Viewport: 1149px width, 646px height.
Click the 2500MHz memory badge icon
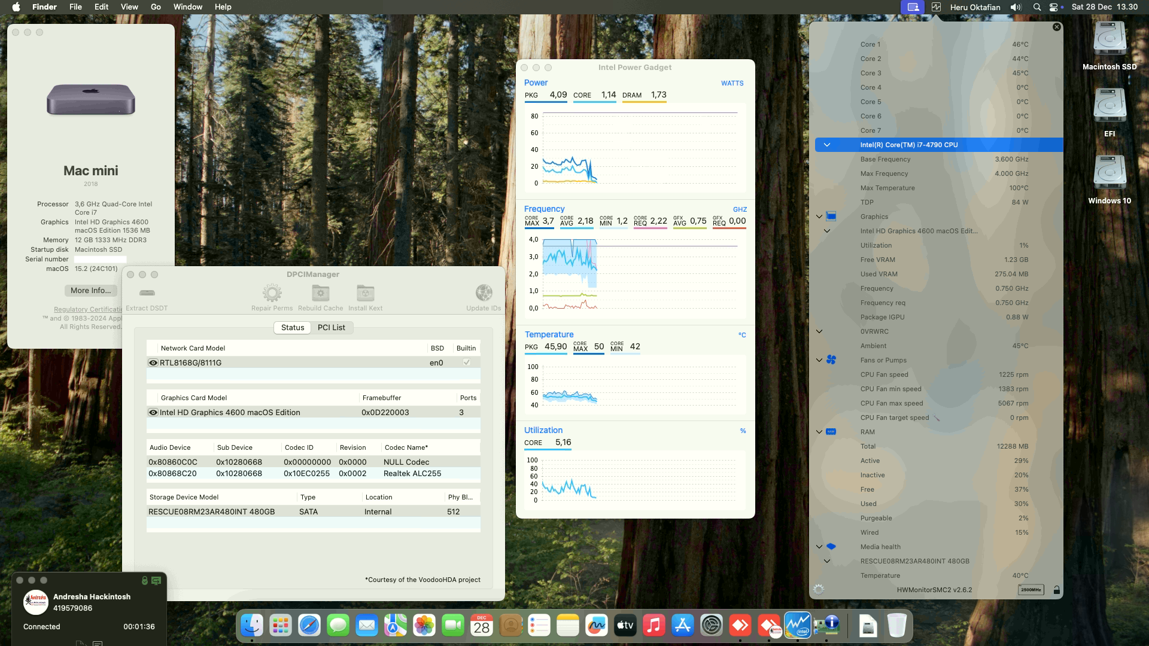1031,590
